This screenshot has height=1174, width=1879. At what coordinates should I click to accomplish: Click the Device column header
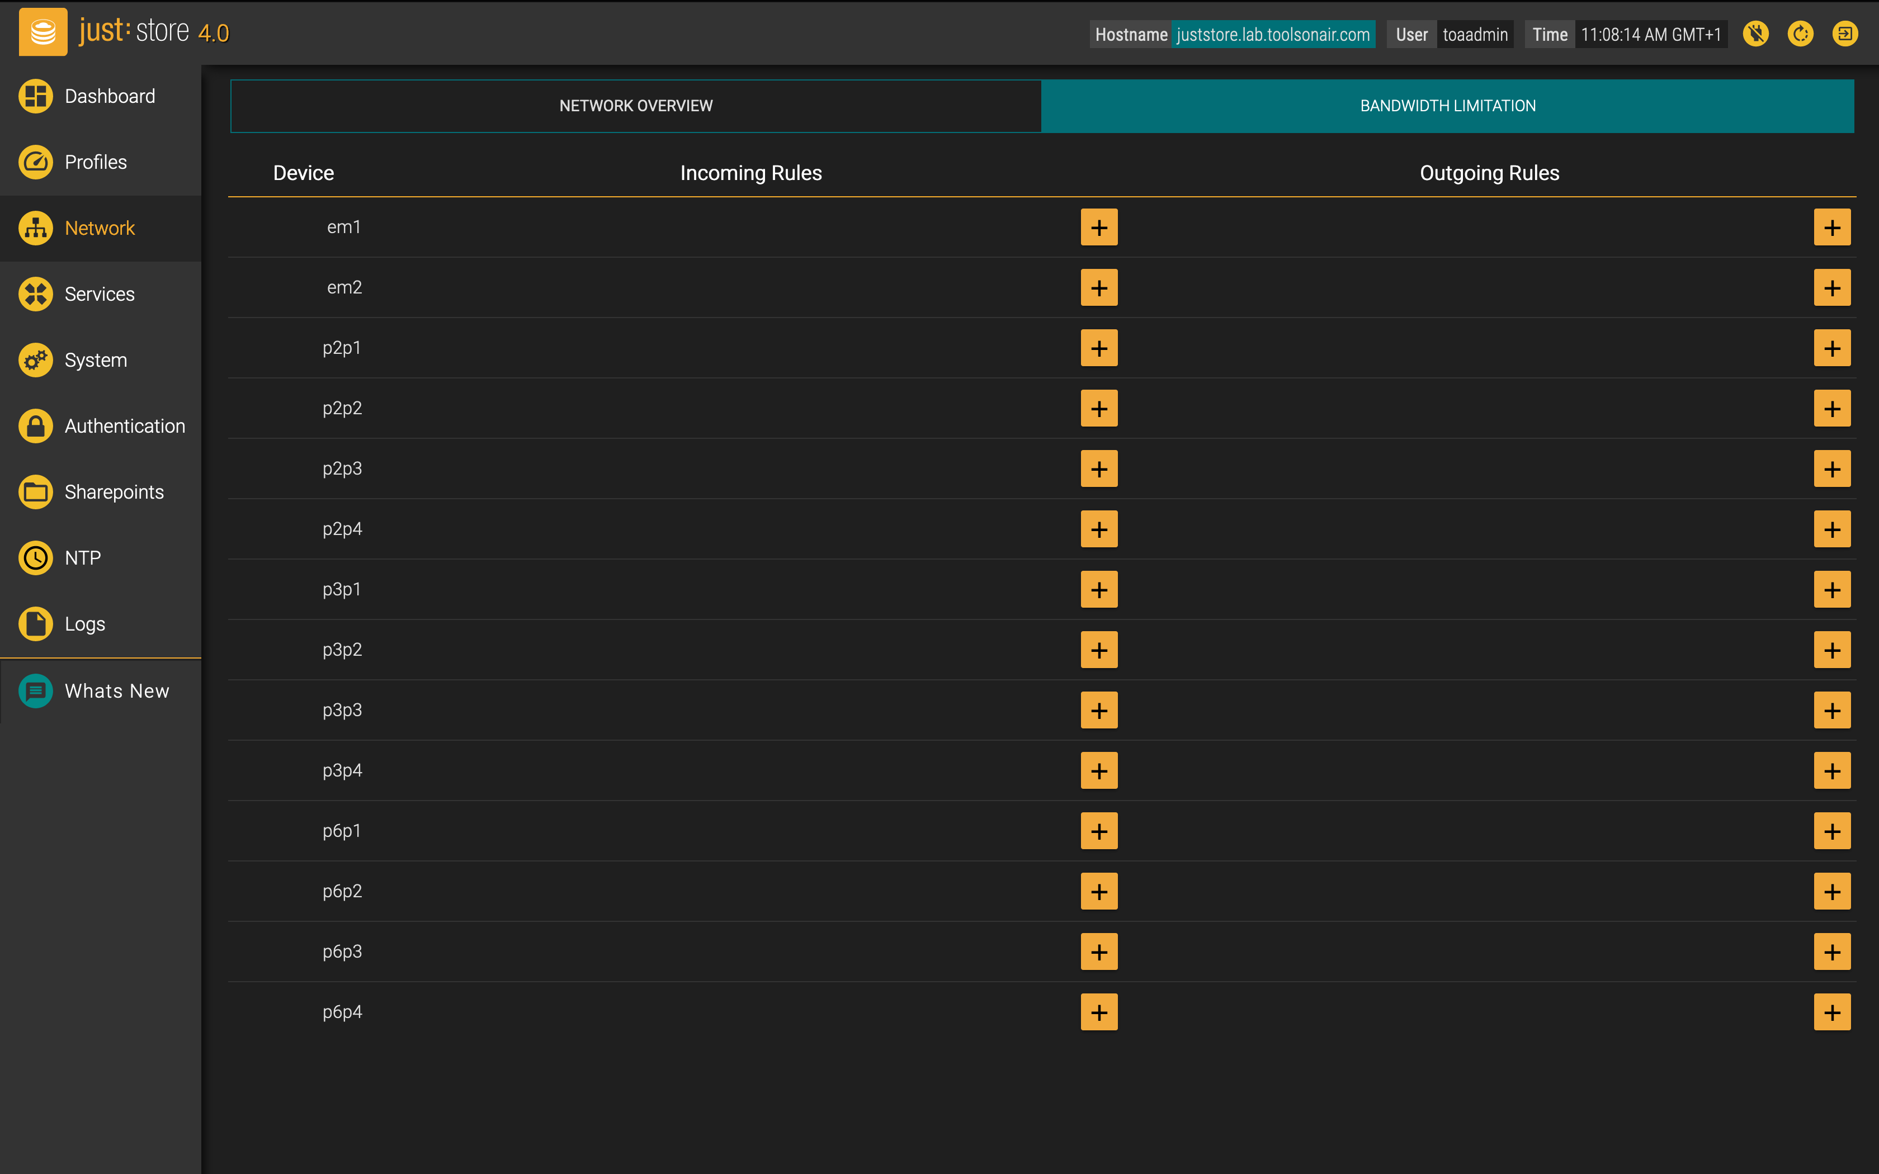pyautogui.click(x=303, y=172)
